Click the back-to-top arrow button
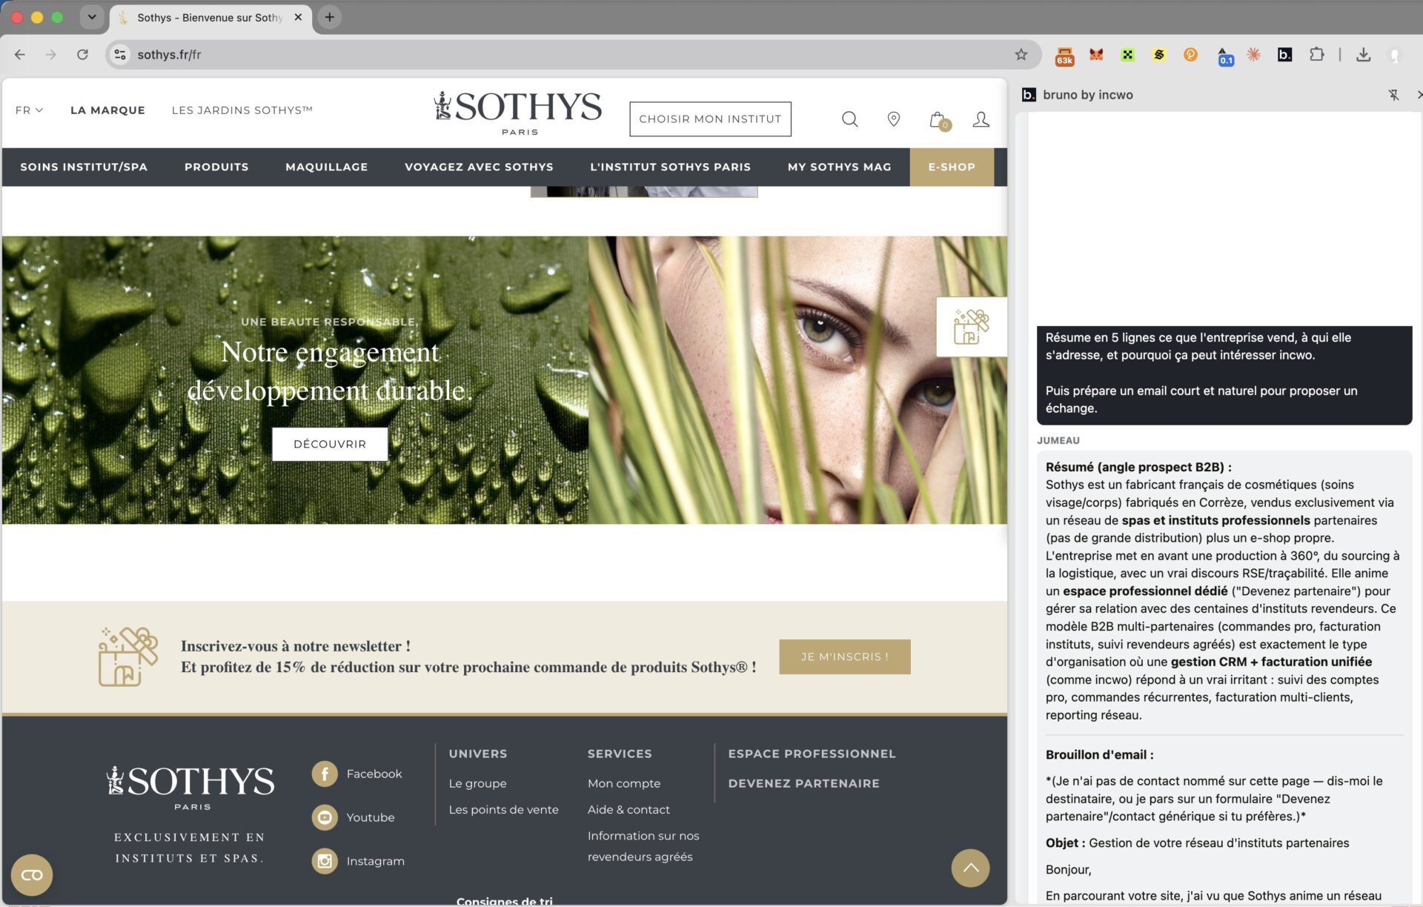The image size is (1423, 907). [971, 868]
